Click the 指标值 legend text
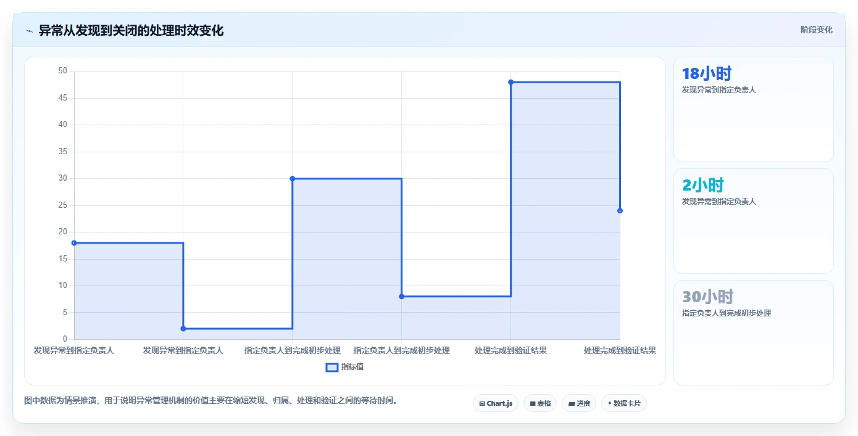The image size is (858, 436). (x=352, y=367)
